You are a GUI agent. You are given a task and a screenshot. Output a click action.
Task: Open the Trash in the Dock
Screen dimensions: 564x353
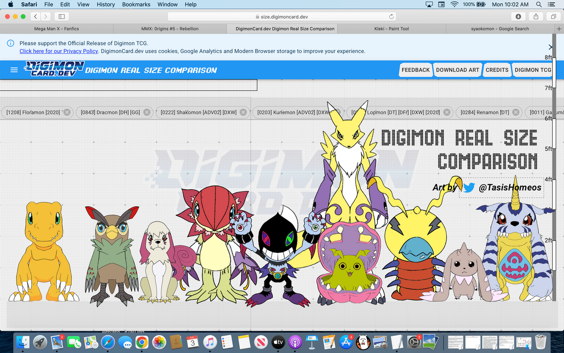tap(541, 342)
